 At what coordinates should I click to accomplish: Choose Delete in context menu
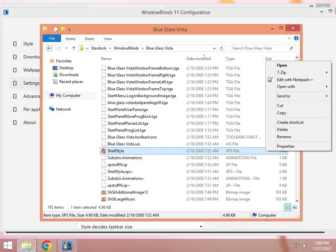(298, 129)
